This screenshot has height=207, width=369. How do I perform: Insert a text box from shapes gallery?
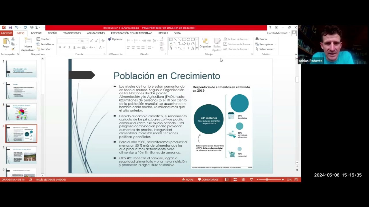click(171, 39)
